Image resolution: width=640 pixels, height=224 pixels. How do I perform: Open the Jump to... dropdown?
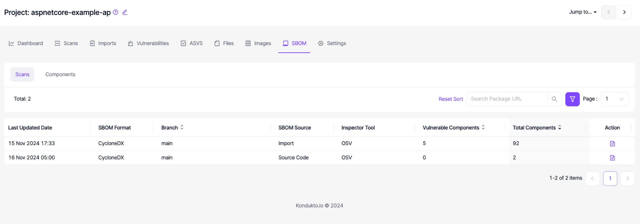click(582, 12)
